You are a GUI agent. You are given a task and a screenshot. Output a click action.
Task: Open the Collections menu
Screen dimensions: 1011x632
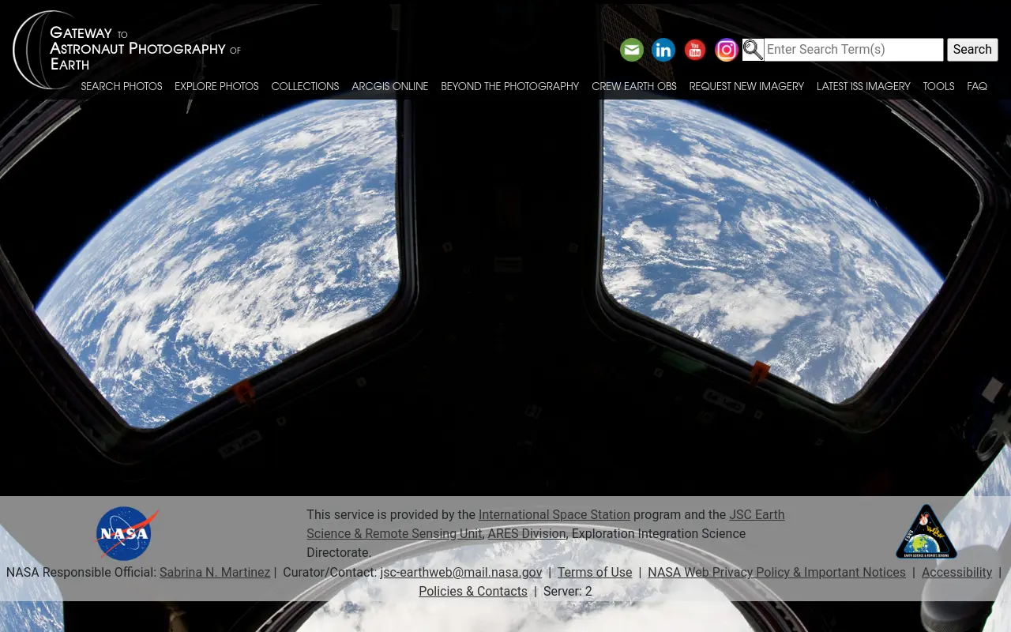coord(305,86)
